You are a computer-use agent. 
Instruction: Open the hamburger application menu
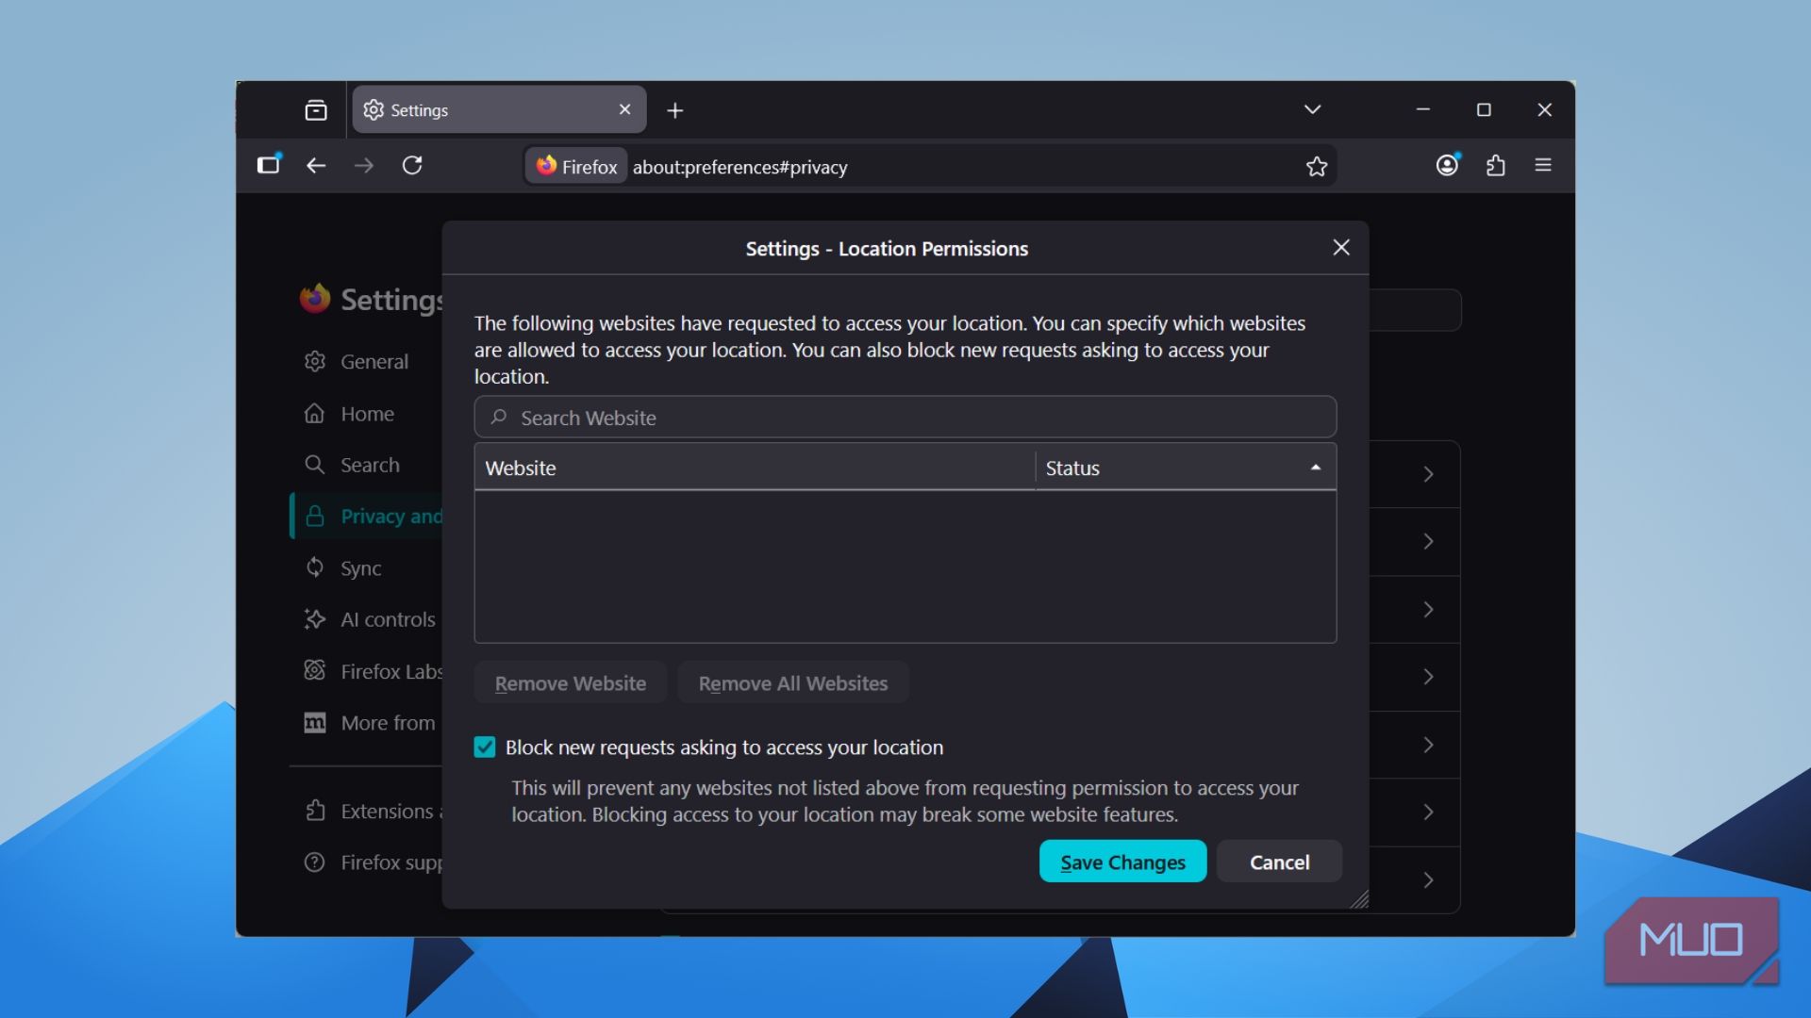point(1543,165)
